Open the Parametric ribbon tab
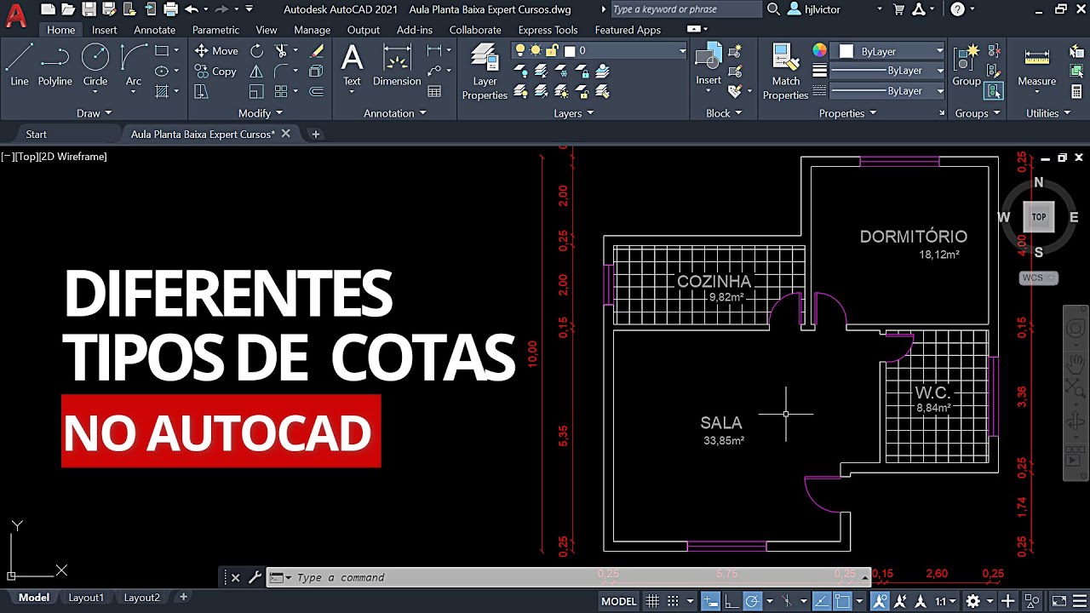Image resolution: width=1090 pixels, height=613 pixels. pos(215,30)
